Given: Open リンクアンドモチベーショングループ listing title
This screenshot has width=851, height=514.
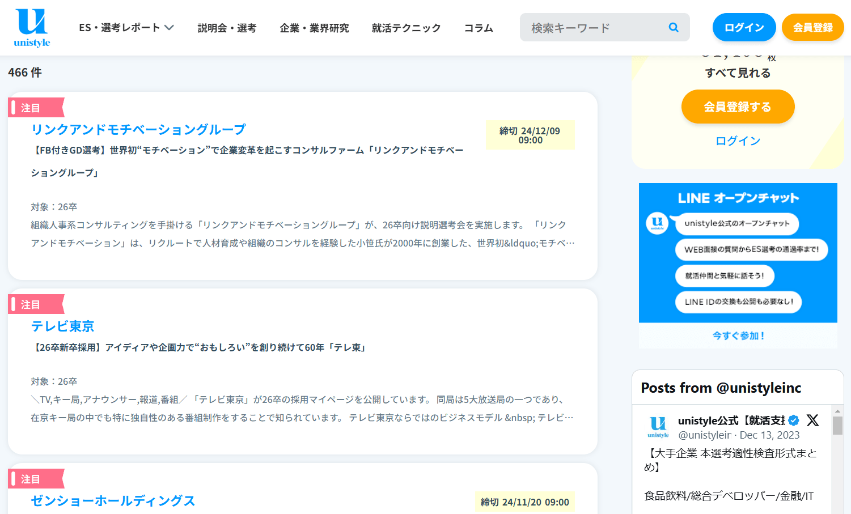Looking at the screenshot, I should tap(138, 129).
